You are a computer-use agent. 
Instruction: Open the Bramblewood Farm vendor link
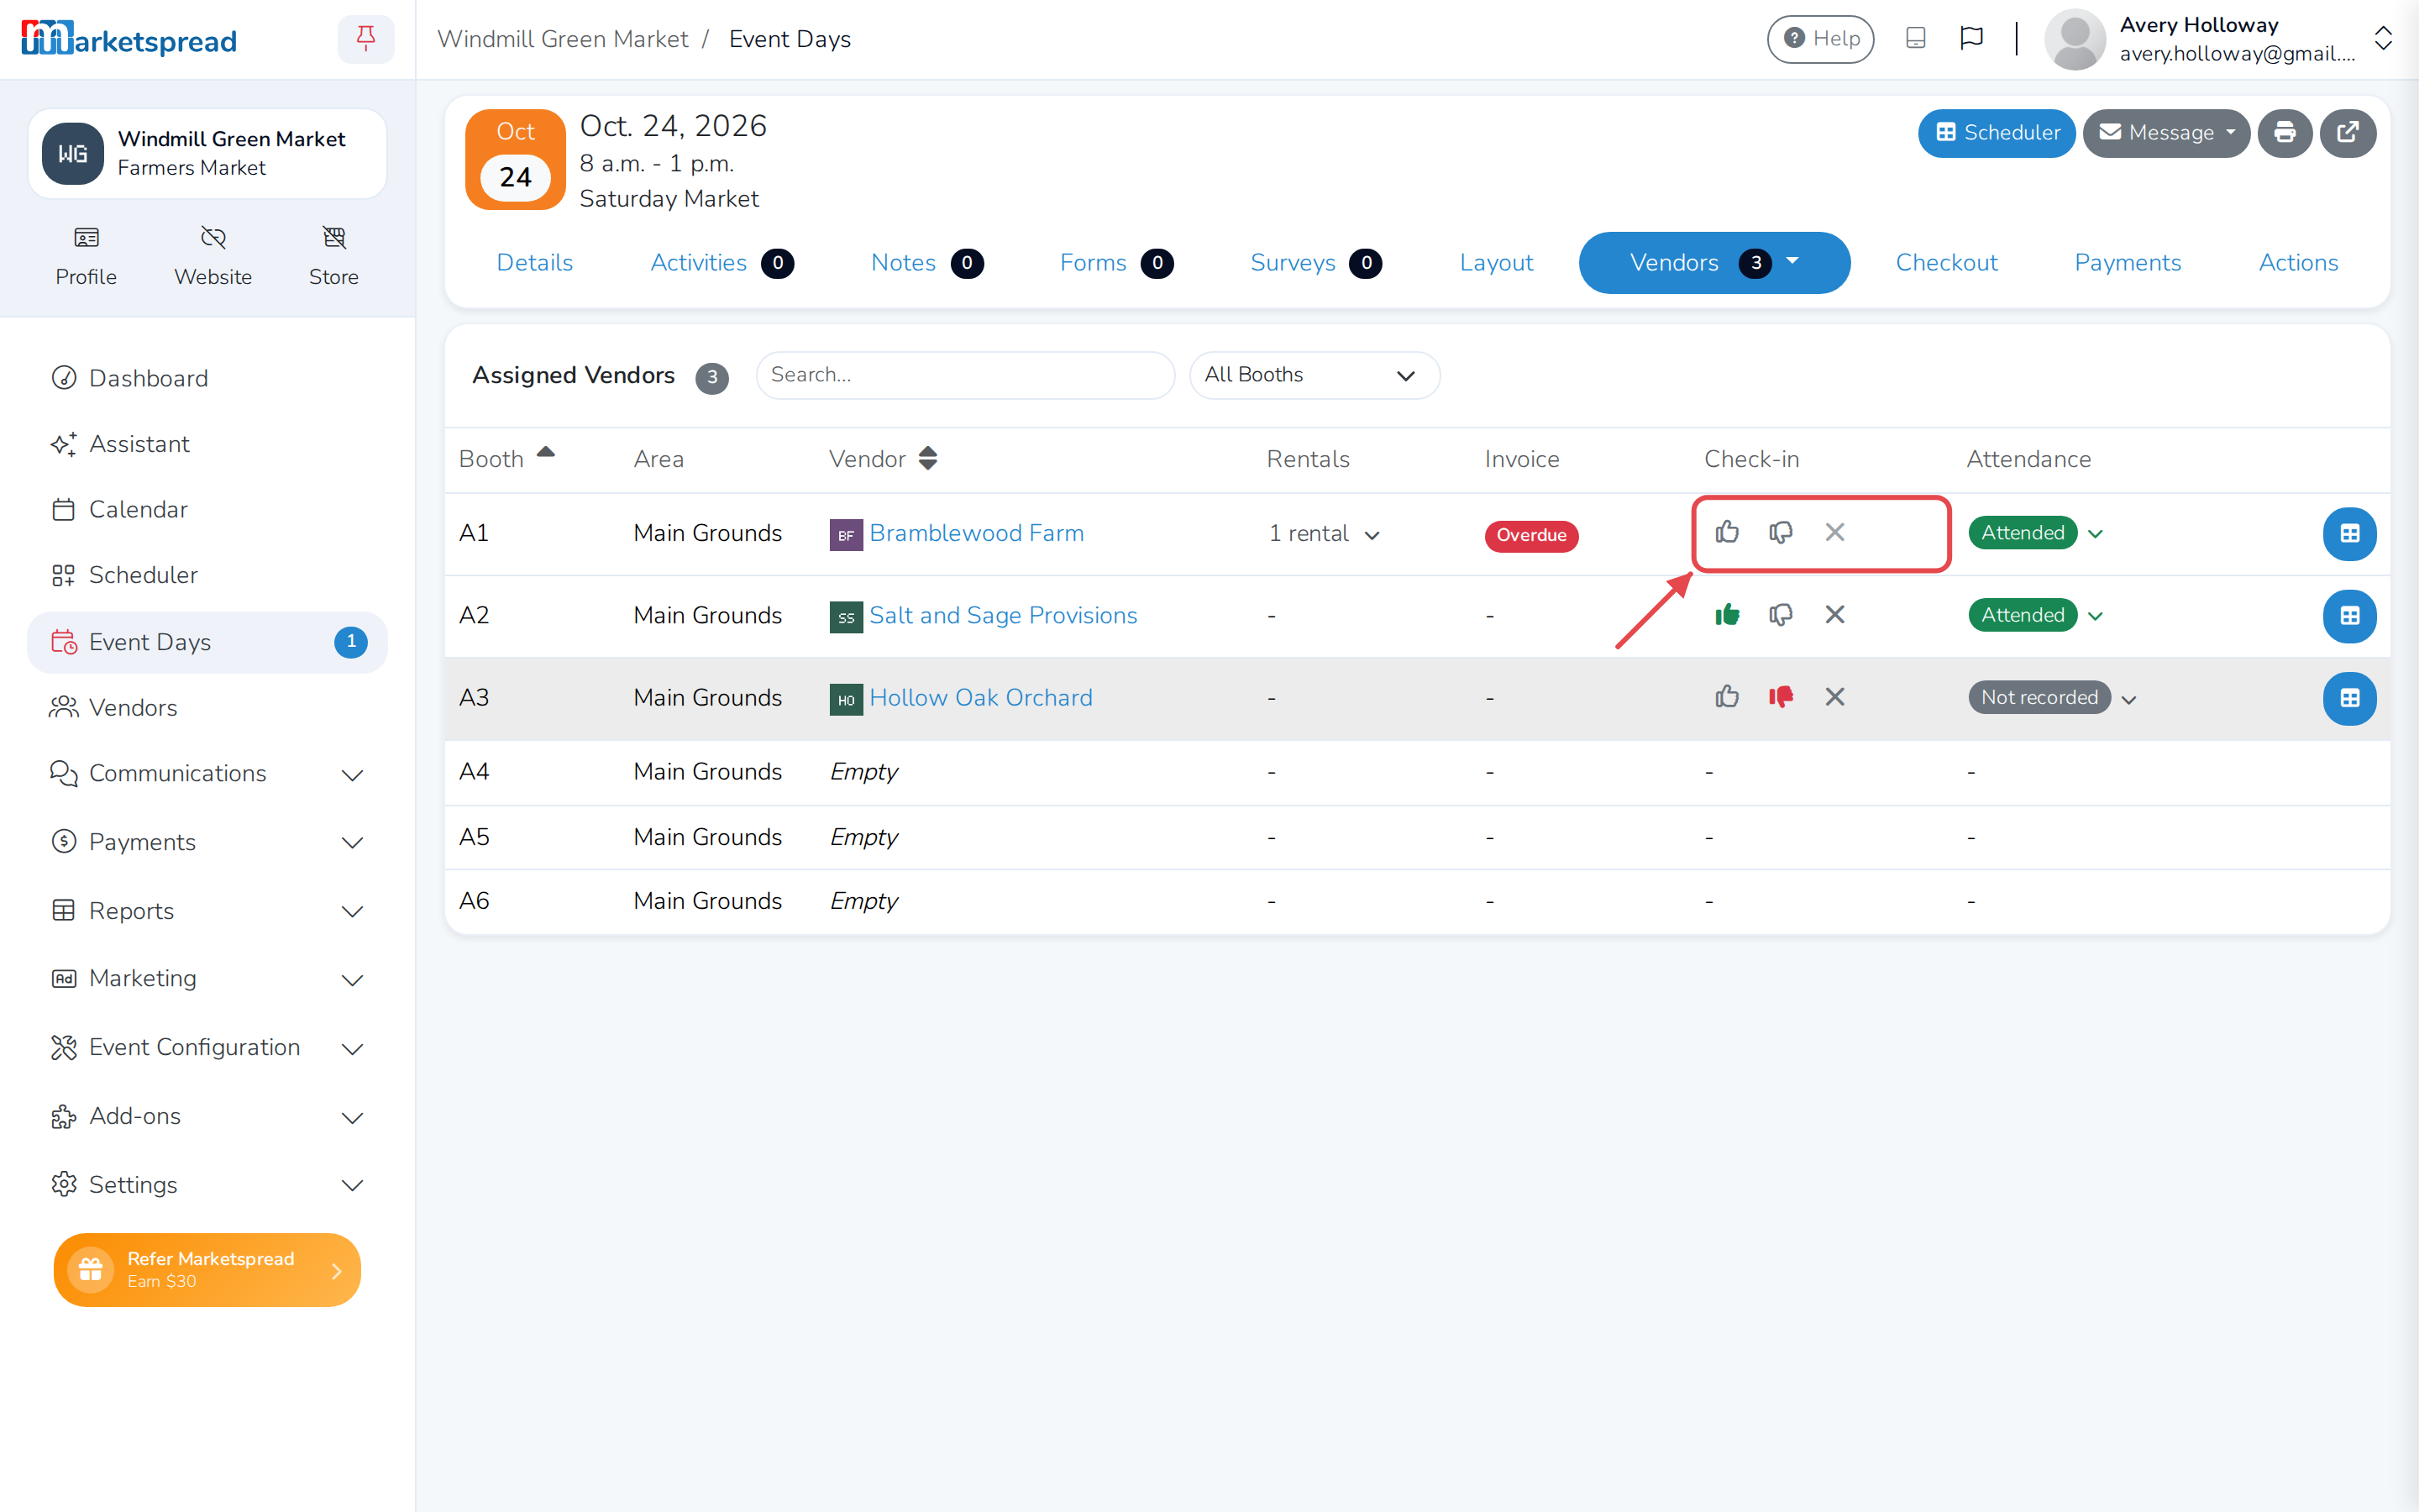[976, 533]
